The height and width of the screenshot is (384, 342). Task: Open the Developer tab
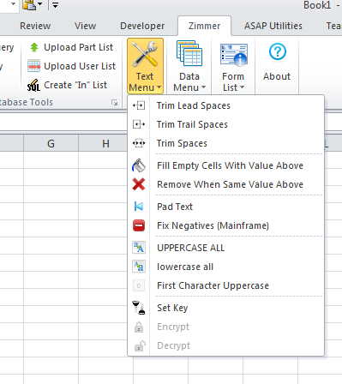click(142, 26)
